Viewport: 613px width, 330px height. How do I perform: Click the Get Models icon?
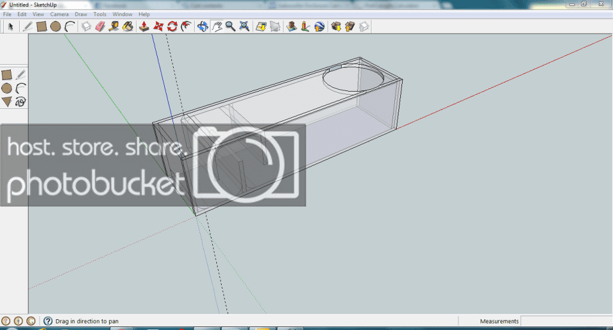(336, 26)
